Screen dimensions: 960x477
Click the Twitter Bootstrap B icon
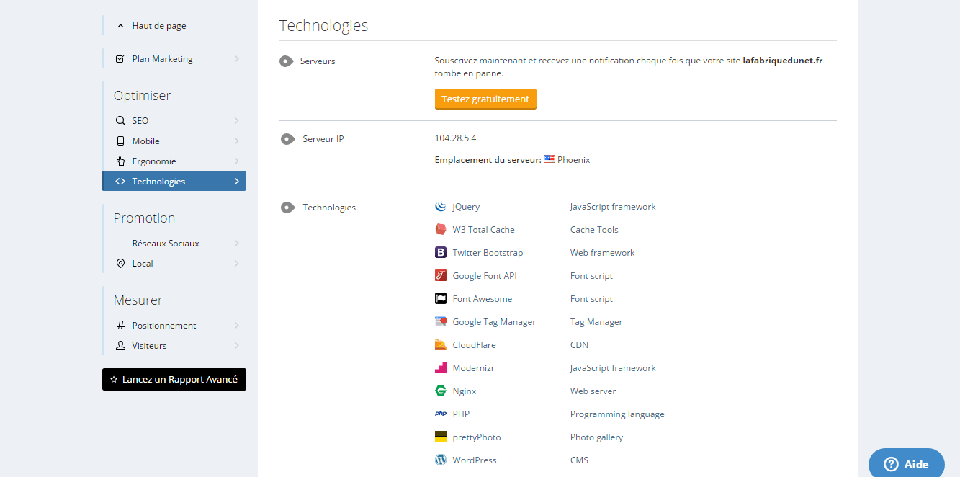[x=441, y=253]
